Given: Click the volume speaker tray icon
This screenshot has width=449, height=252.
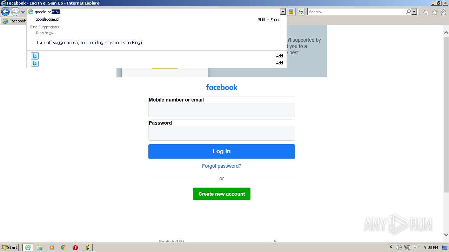Looking at the screenshot, I should [x=399, y=247].
